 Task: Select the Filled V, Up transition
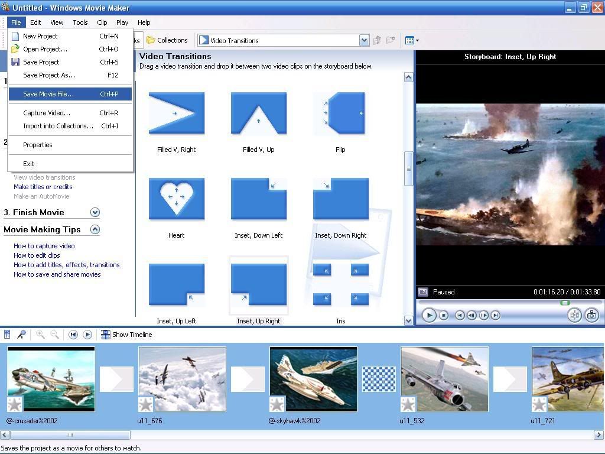(x=259, y=113)
